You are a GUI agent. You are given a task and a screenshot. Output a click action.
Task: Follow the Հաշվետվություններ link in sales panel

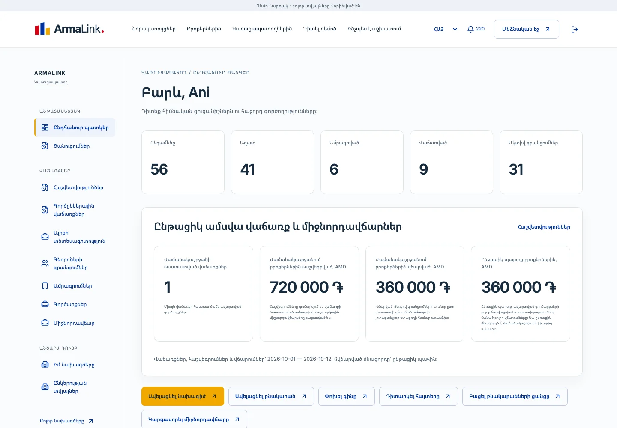pyautogui.click(x=544, y=227)
